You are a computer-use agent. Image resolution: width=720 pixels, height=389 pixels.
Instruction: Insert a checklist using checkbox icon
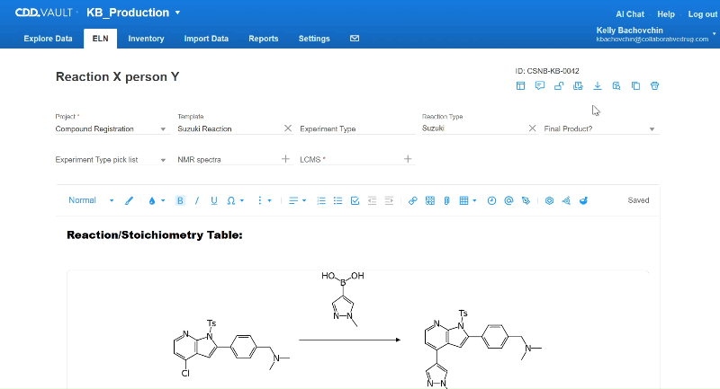355,200
